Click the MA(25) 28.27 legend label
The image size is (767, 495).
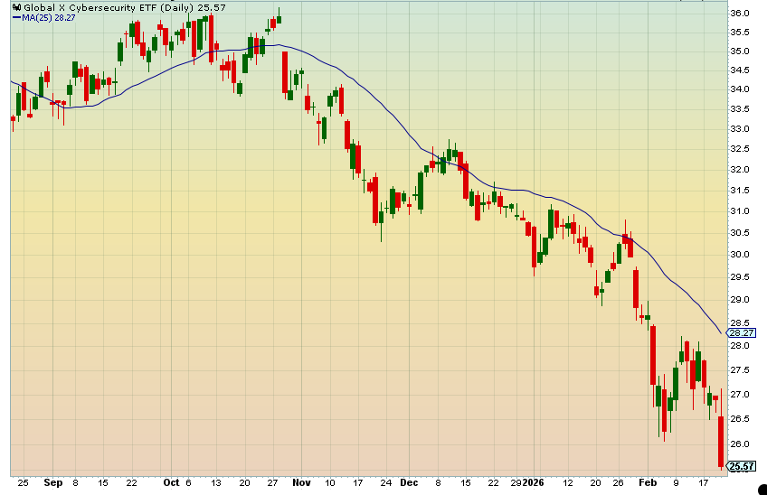[x=49, y=17]
